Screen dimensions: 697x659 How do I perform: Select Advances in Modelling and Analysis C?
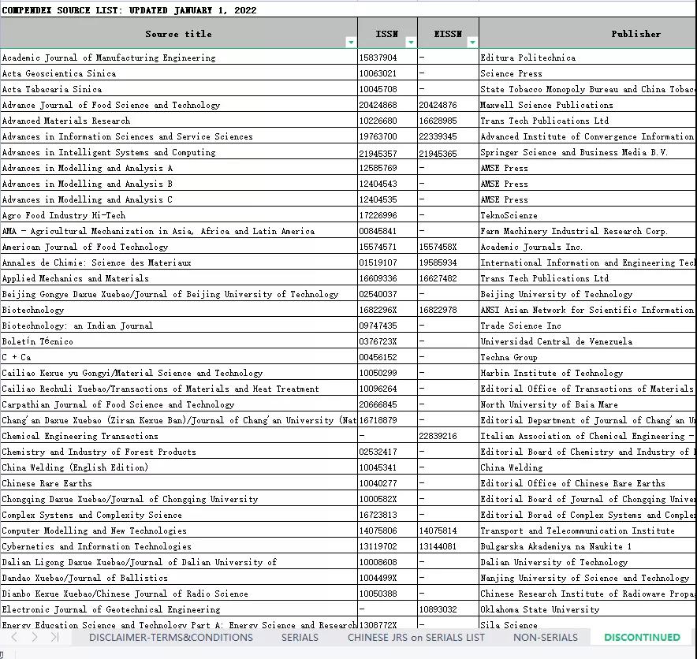tap(179, 199)
